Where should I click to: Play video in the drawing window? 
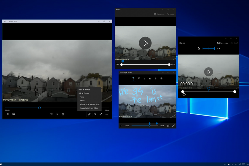pos(122,126)
